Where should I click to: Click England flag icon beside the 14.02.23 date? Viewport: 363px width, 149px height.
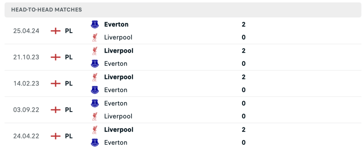[56, 84]
